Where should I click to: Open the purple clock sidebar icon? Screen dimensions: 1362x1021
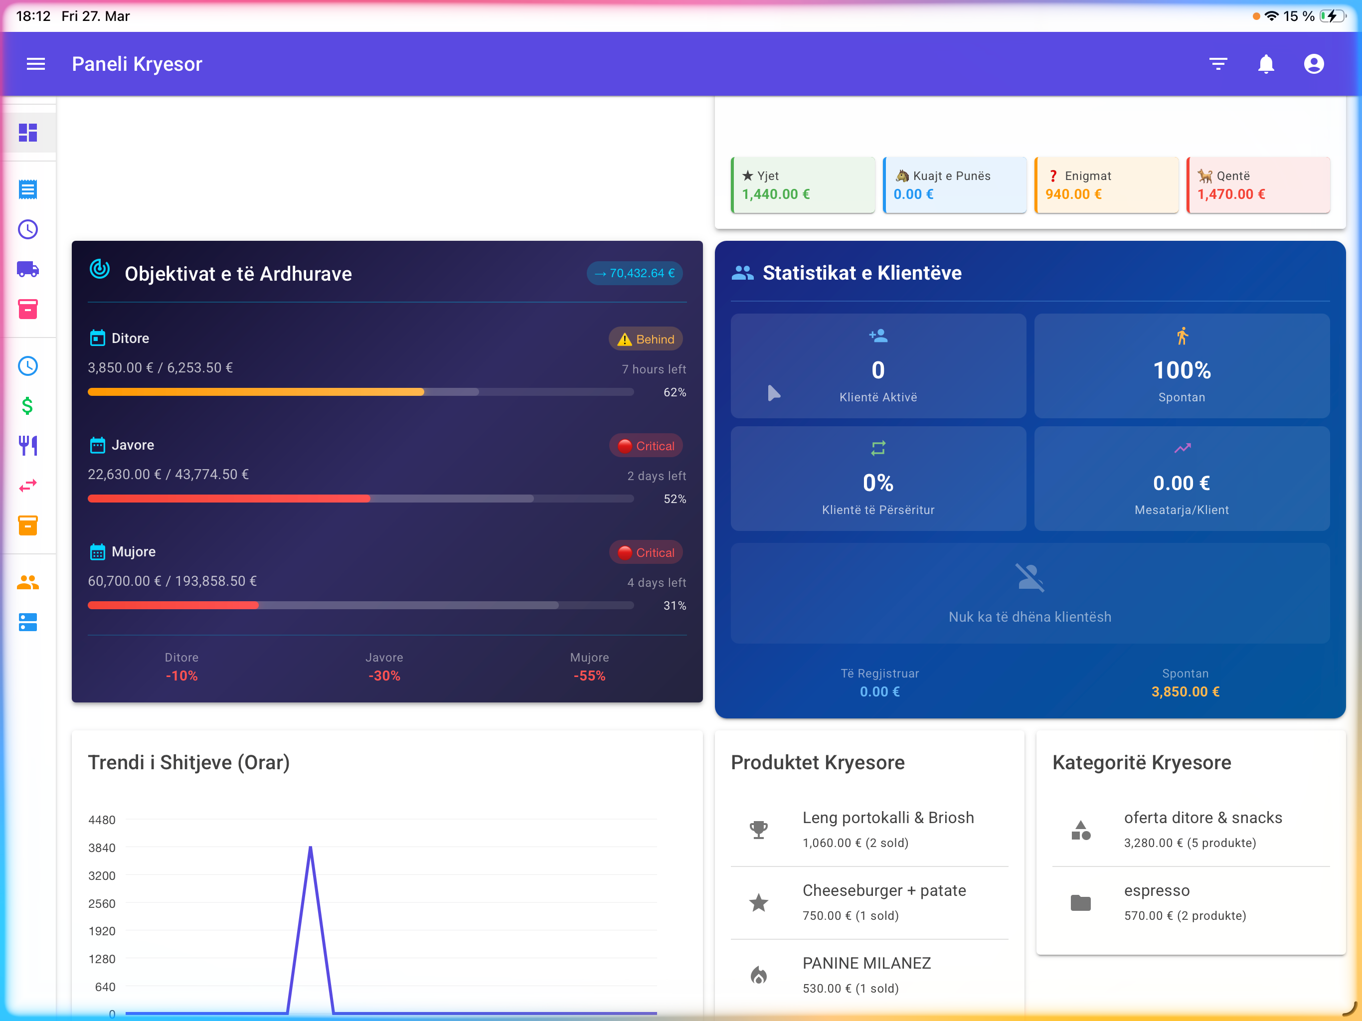[x=28, y=229]
